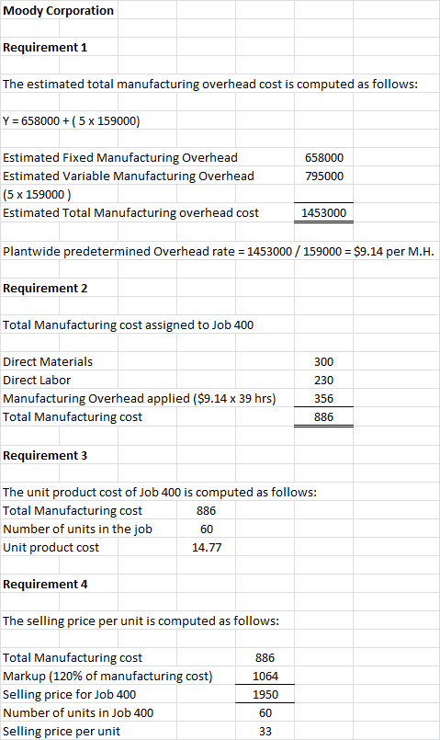Click the value 795000

click(x=324, y=176)
